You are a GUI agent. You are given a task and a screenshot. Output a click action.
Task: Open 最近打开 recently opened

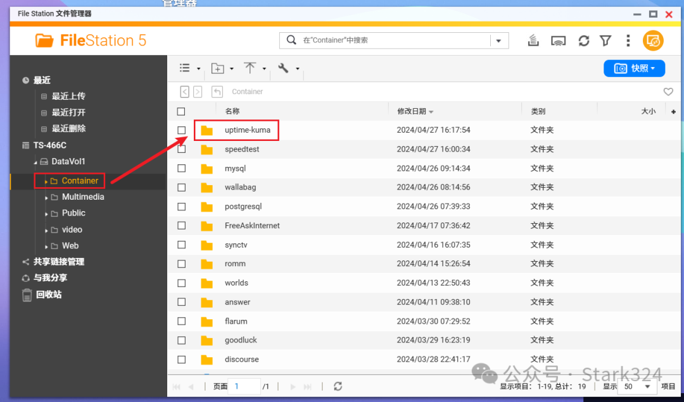click(x=68, y=113)
